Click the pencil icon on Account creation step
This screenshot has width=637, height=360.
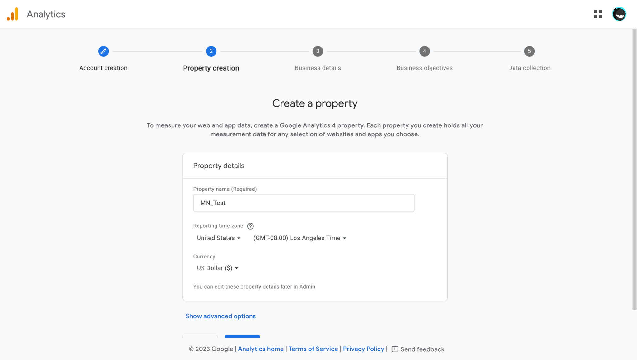(103, 51)
